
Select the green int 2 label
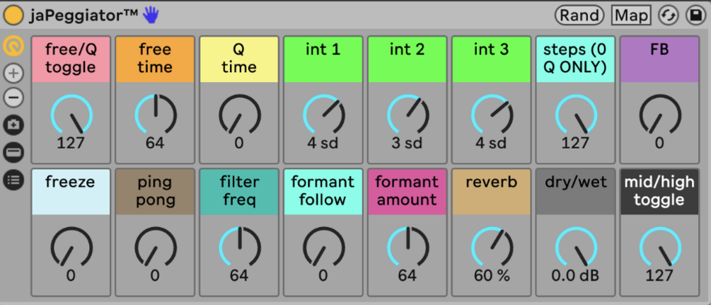[x=407, y=59]
